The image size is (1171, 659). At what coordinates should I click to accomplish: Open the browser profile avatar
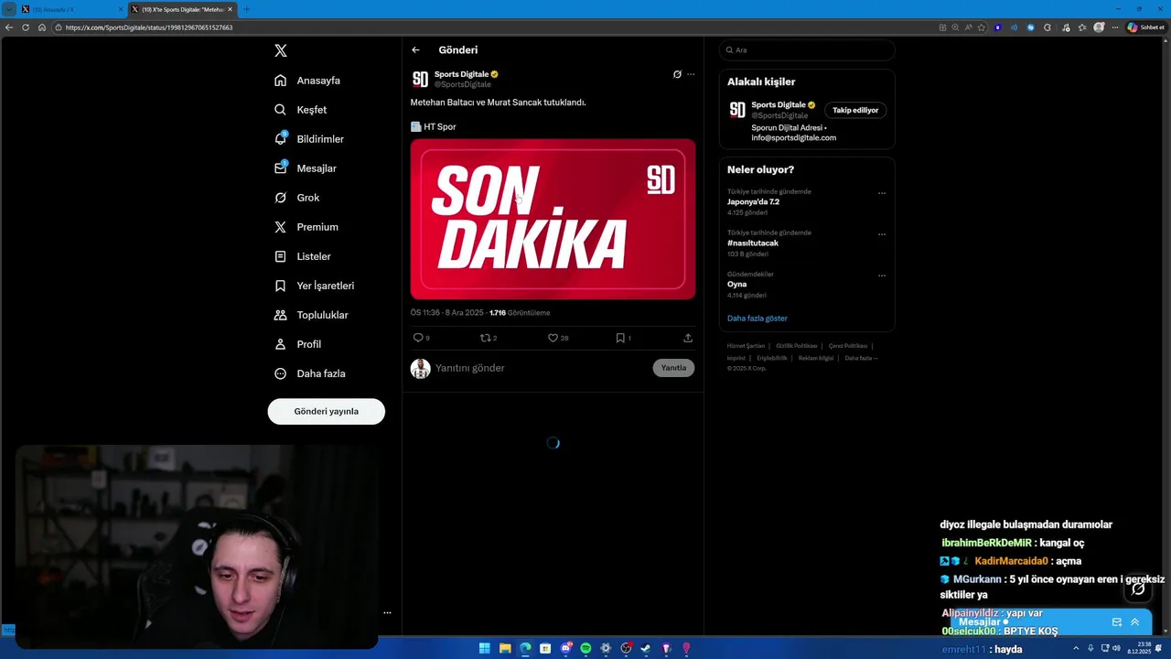pos(1099,27)
